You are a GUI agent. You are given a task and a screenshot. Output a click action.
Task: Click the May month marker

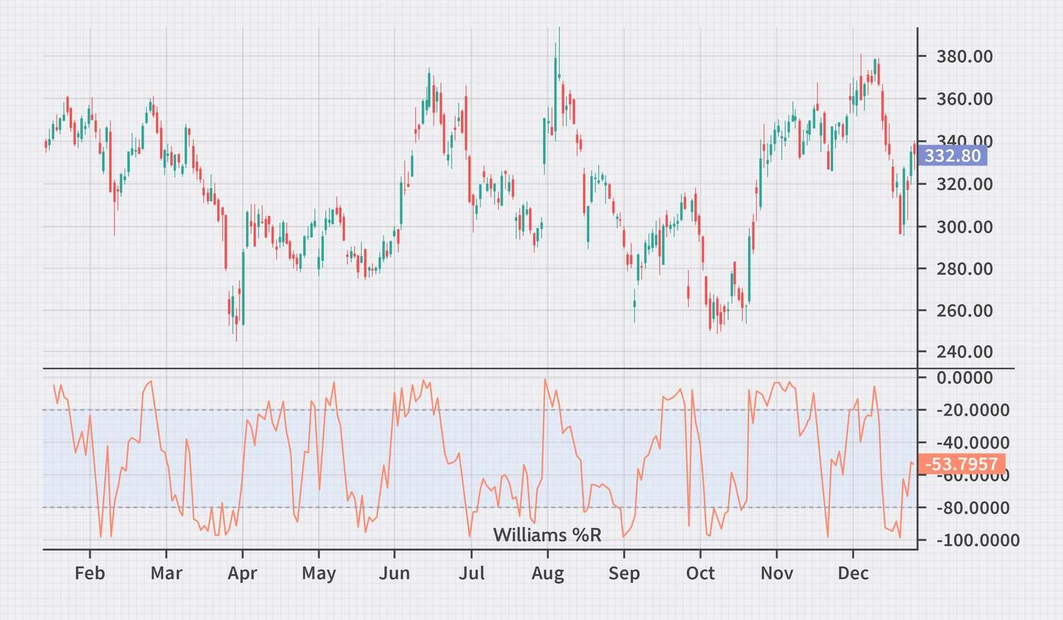tap(319, 573)
